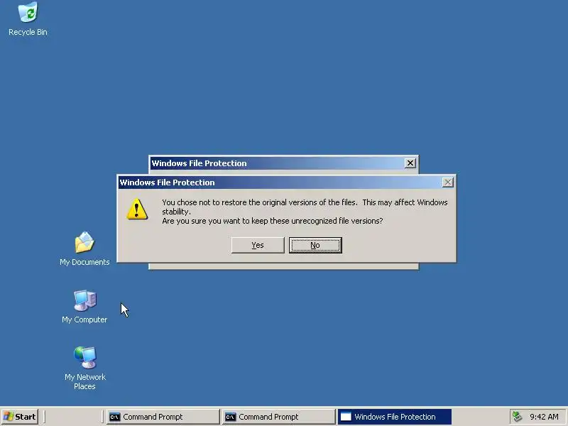Click the "Are you sure you want to keep" text
This screenshot has width=568, height=426.
[x=273, y=221]
